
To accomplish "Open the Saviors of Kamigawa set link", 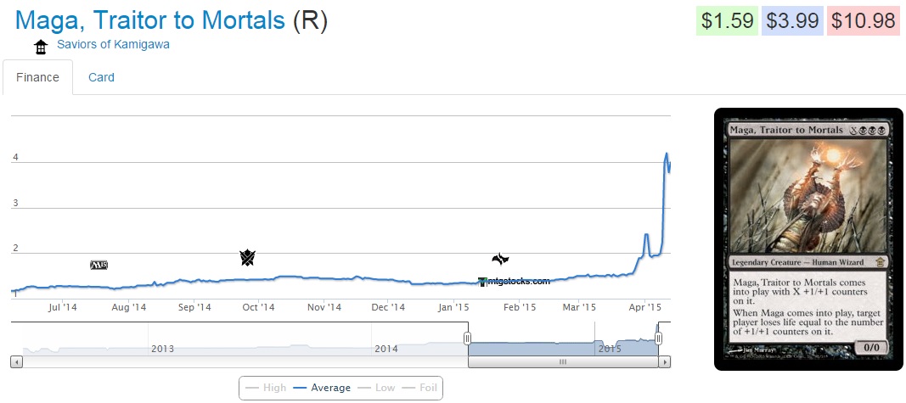I will click(113, 44).
